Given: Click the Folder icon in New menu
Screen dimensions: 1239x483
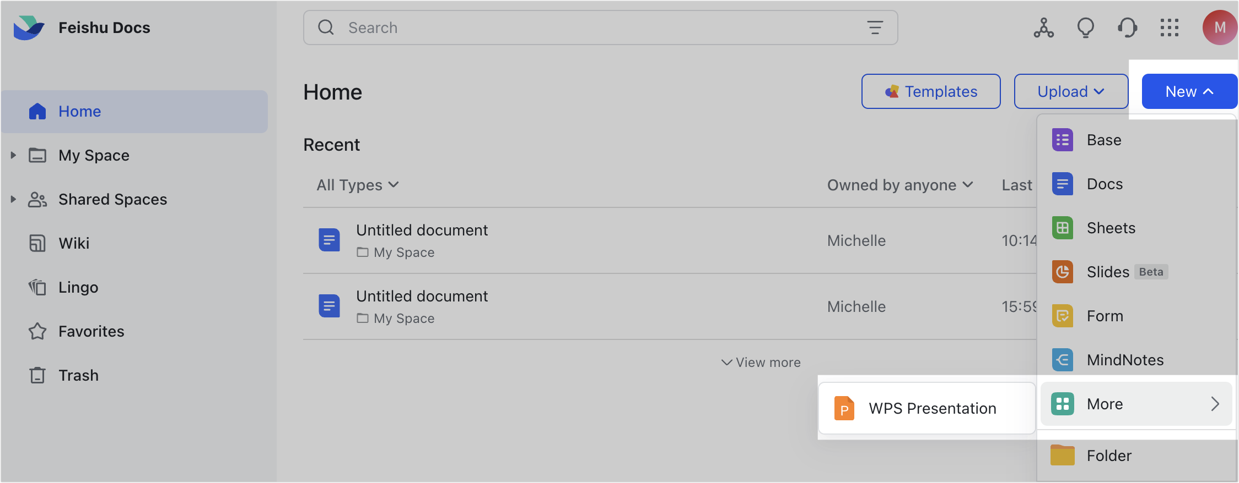Looking at the screenshot, I should point(1062,455).
